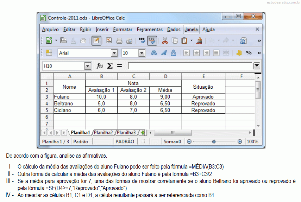Open the Name Box dropdown arrow
This screenshot has width=301, height=202.
click(88, 66)
